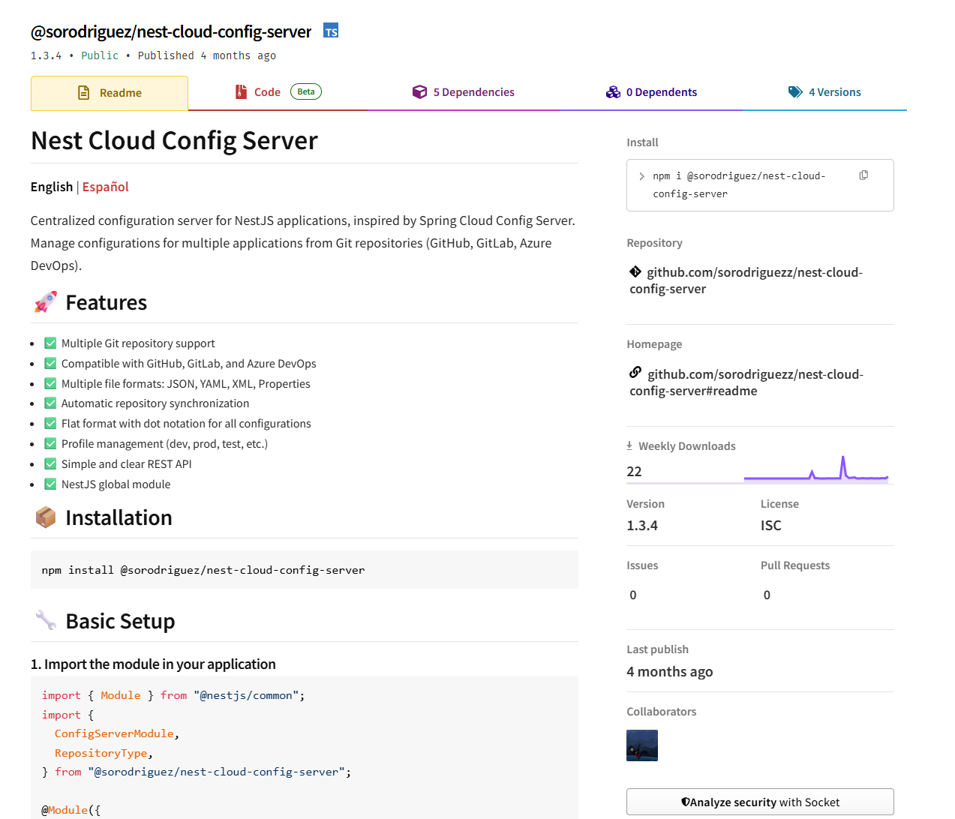Screen dimensions: 955x819
Task: Click checkmark next to Multiple file formats item
Action: point(50,383)
